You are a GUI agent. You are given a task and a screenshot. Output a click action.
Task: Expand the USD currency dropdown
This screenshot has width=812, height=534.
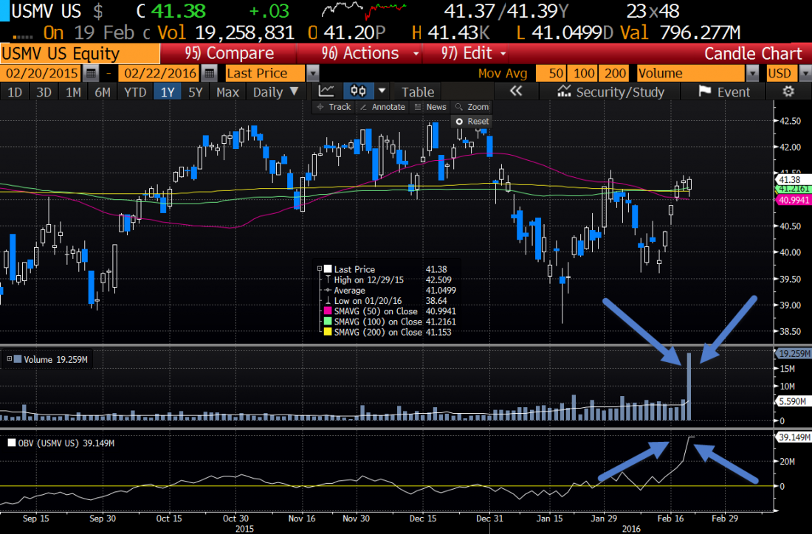803,73
